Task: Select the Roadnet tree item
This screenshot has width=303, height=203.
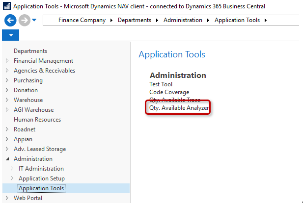Action: click(26, 129)
